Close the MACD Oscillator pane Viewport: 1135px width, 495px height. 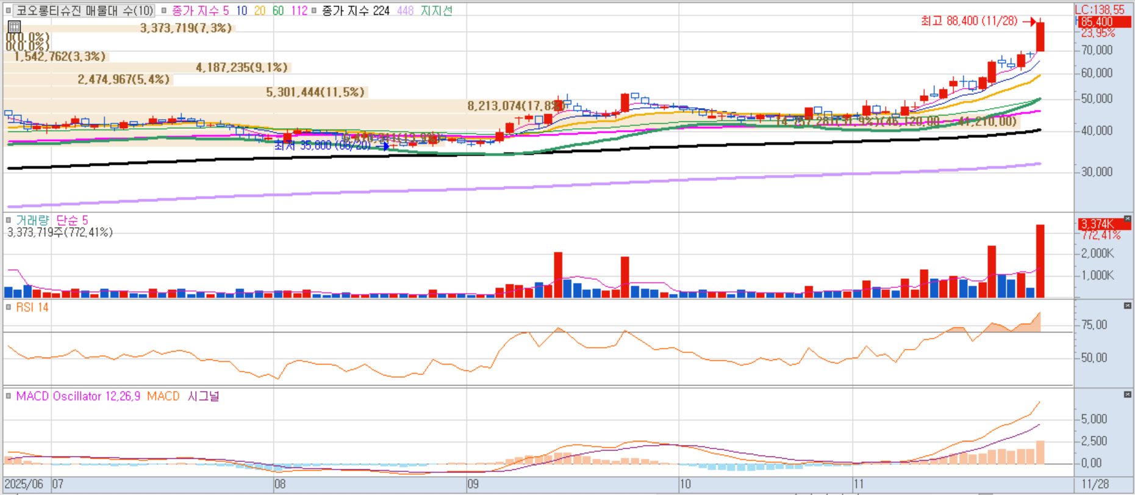point(1127,394)
